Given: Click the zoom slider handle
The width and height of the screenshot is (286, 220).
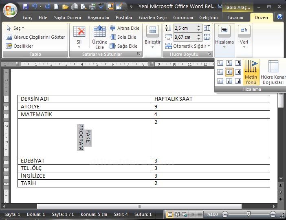Looking at the screenshot, I should point(249,214).
